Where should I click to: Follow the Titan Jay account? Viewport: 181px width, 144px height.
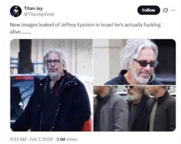(x=149, y=10)
